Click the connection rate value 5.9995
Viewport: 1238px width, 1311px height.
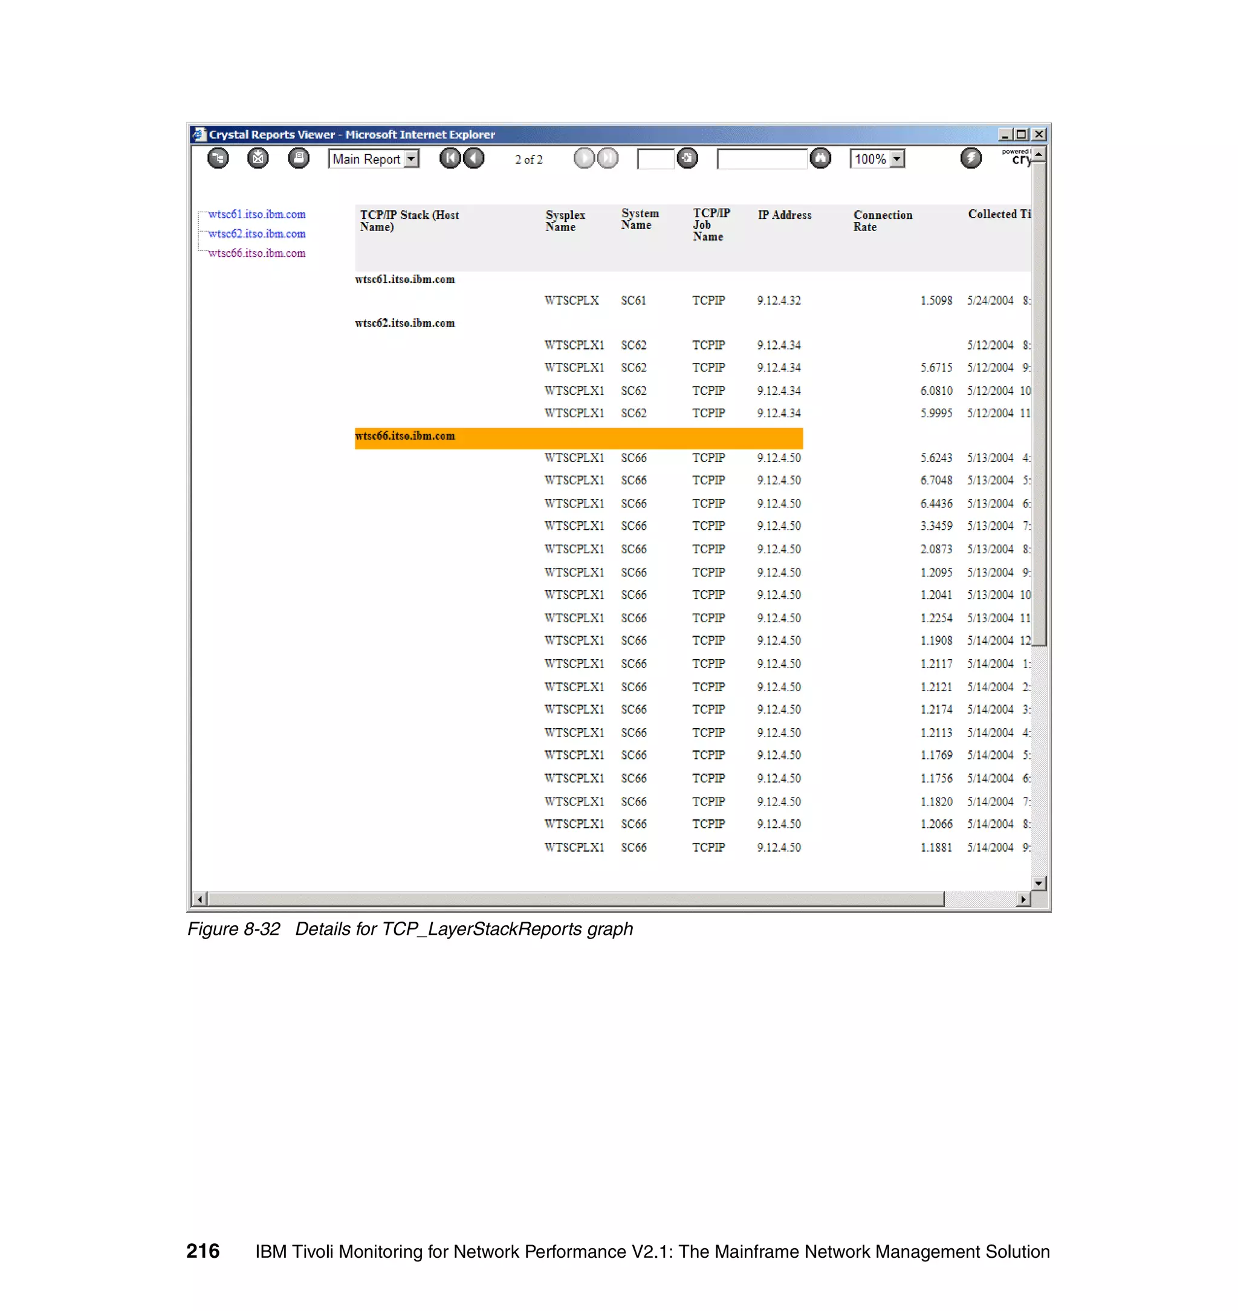[x=936, y=413]
